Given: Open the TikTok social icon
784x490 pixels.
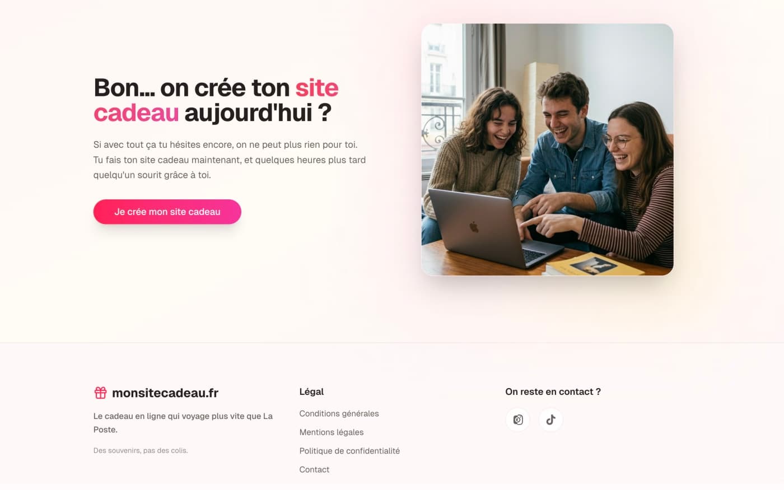Looking at the screenshot, I should tap(551, 419).
